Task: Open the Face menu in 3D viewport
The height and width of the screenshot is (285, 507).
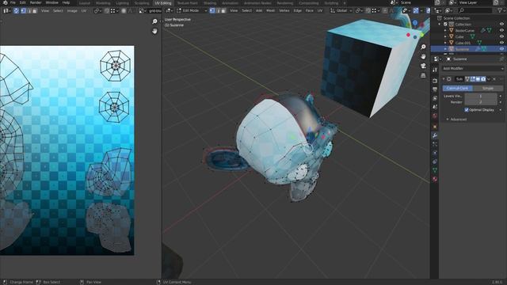Action: click(x=310, y=10)
